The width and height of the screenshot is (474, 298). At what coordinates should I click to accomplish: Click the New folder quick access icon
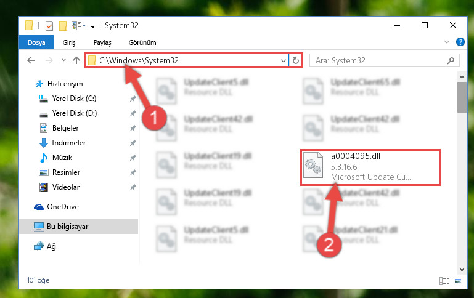63,26
